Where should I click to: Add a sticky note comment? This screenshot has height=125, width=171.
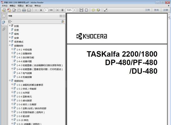pos(93,10)
